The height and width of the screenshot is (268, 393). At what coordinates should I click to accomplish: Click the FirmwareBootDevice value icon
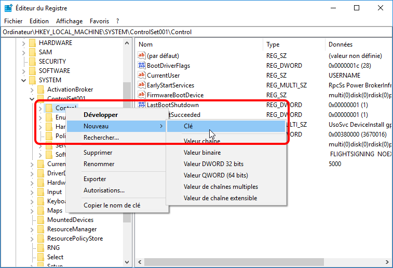[x=142, y=95]
